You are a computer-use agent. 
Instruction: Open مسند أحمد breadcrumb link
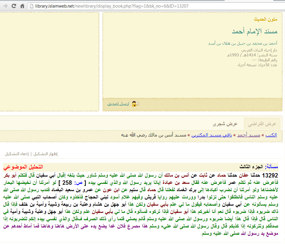[249, 135]
